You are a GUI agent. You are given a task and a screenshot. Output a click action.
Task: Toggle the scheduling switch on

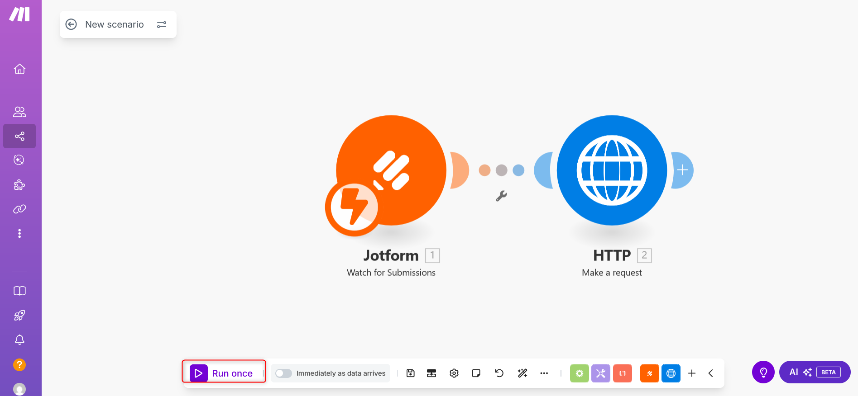[284, 373]
